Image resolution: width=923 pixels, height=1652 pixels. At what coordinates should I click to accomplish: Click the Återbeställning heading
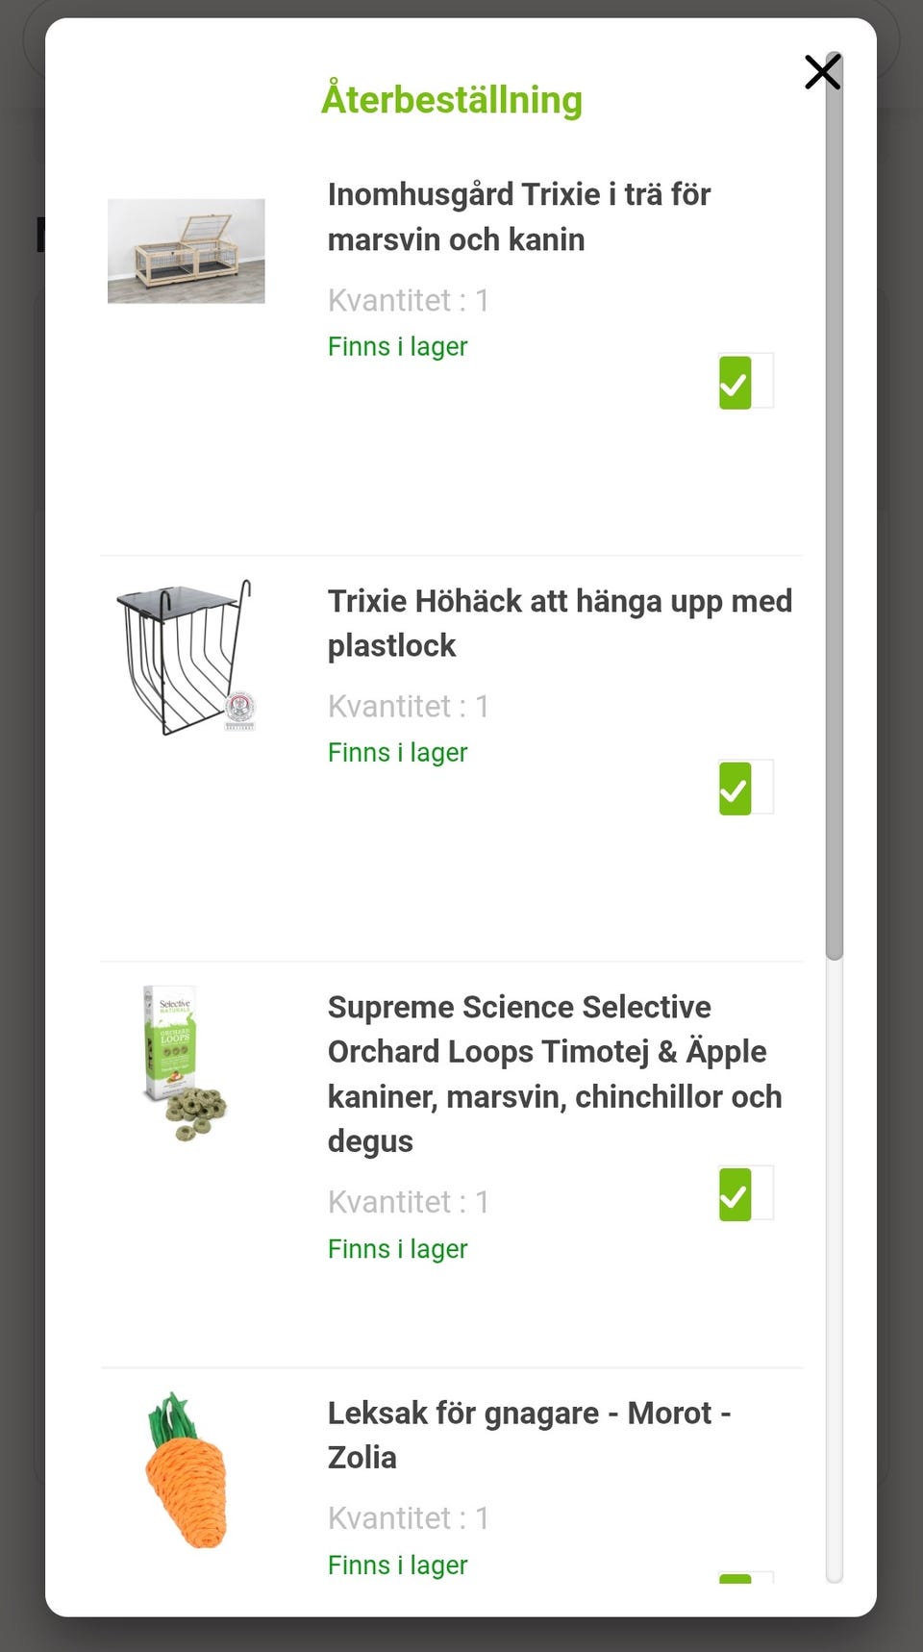(452, 99)
